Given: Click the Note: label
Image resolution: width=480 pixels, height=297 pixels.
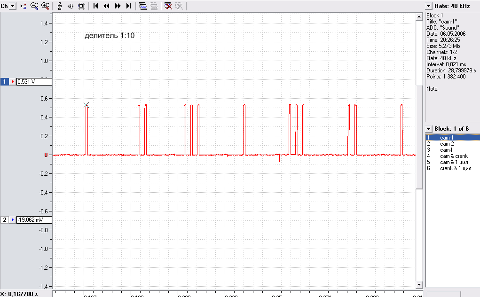Looking at the screenshot, I should 432,89.
